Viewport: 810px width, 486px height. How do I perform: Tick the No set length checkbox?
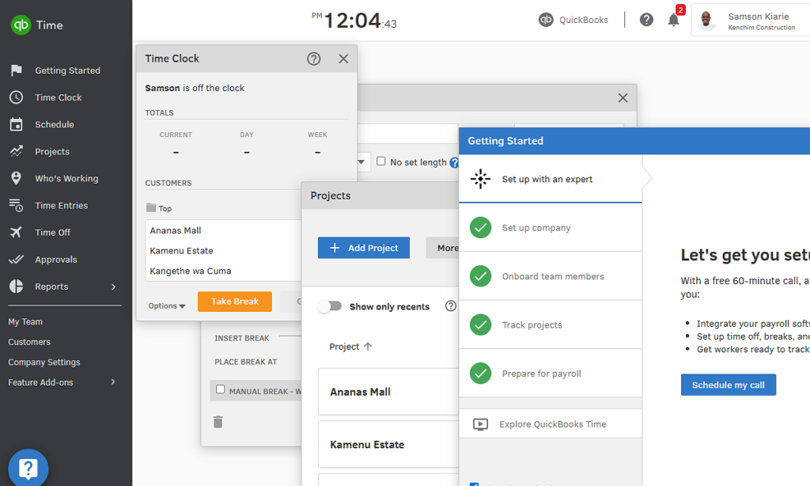[x=381, y=161]
